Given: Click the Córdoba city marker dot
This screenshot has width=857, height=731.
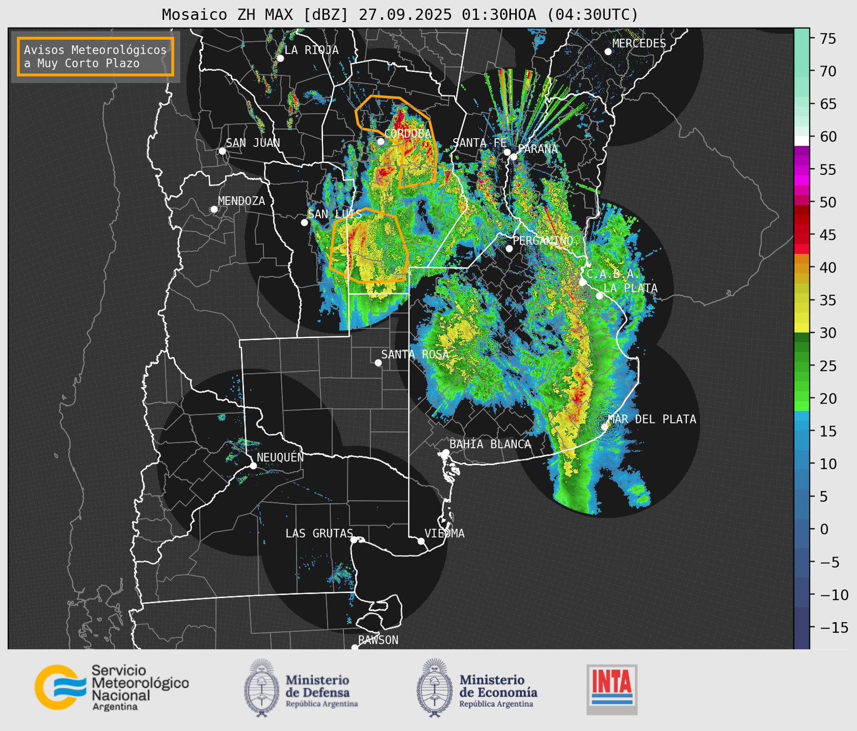Looking at the screenshot, I should coord(380,141).
